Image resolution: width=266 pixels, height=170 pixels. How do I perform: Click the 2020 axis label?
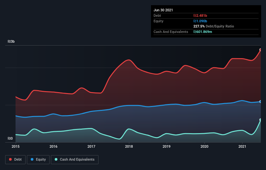204,146
